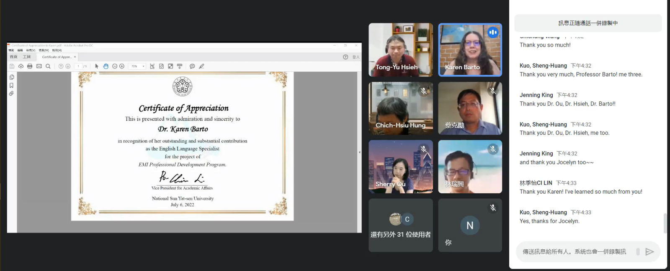
Task: Select 林瑞興 video tile
Action: 470,167
